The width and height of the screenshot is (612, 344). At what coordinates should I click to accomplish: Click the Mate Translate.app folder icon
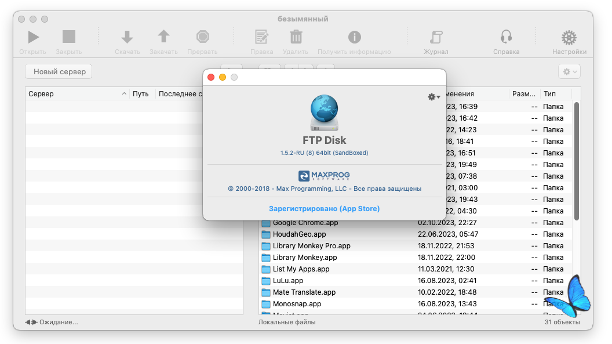(266, 292)
